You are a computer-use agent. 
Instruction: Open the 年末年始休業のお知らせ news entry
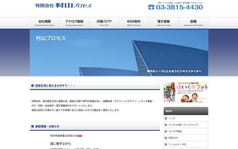(x=64, y=136)
